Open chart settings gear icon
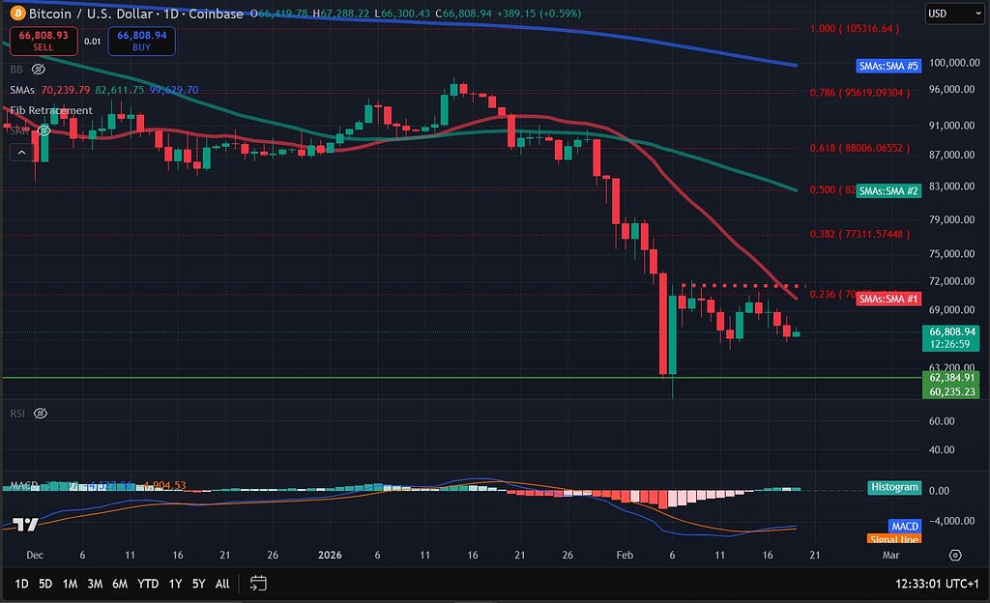The width and height of the screenshot is (990, 603). [x=955, y=555]
